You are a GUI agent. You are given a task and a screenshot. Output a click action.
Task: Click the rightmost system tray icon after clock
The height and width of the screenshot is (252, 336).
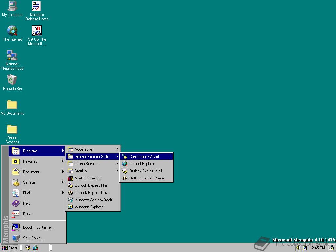[332, 248]
